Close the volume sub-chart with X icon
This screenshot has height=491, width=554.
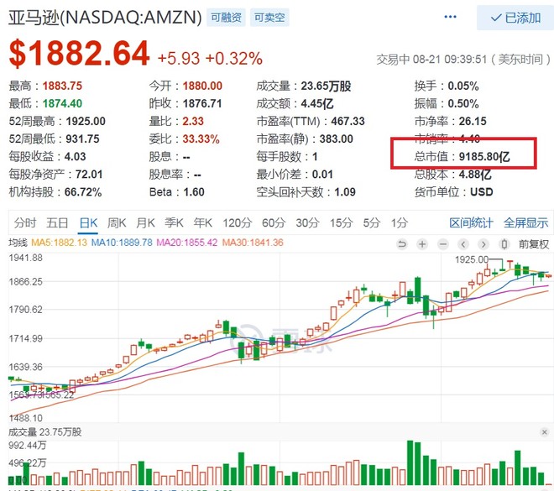pyautogui.click(x=545, y=432)
